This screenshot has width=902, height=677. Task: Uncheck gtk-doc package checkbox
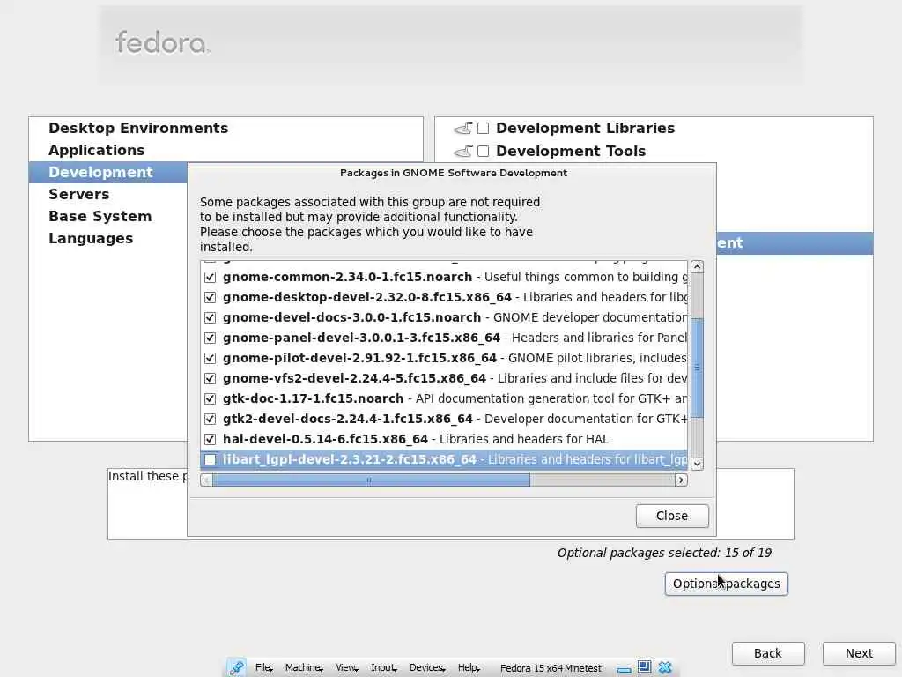pyautogui.click(x=210, y=398)
